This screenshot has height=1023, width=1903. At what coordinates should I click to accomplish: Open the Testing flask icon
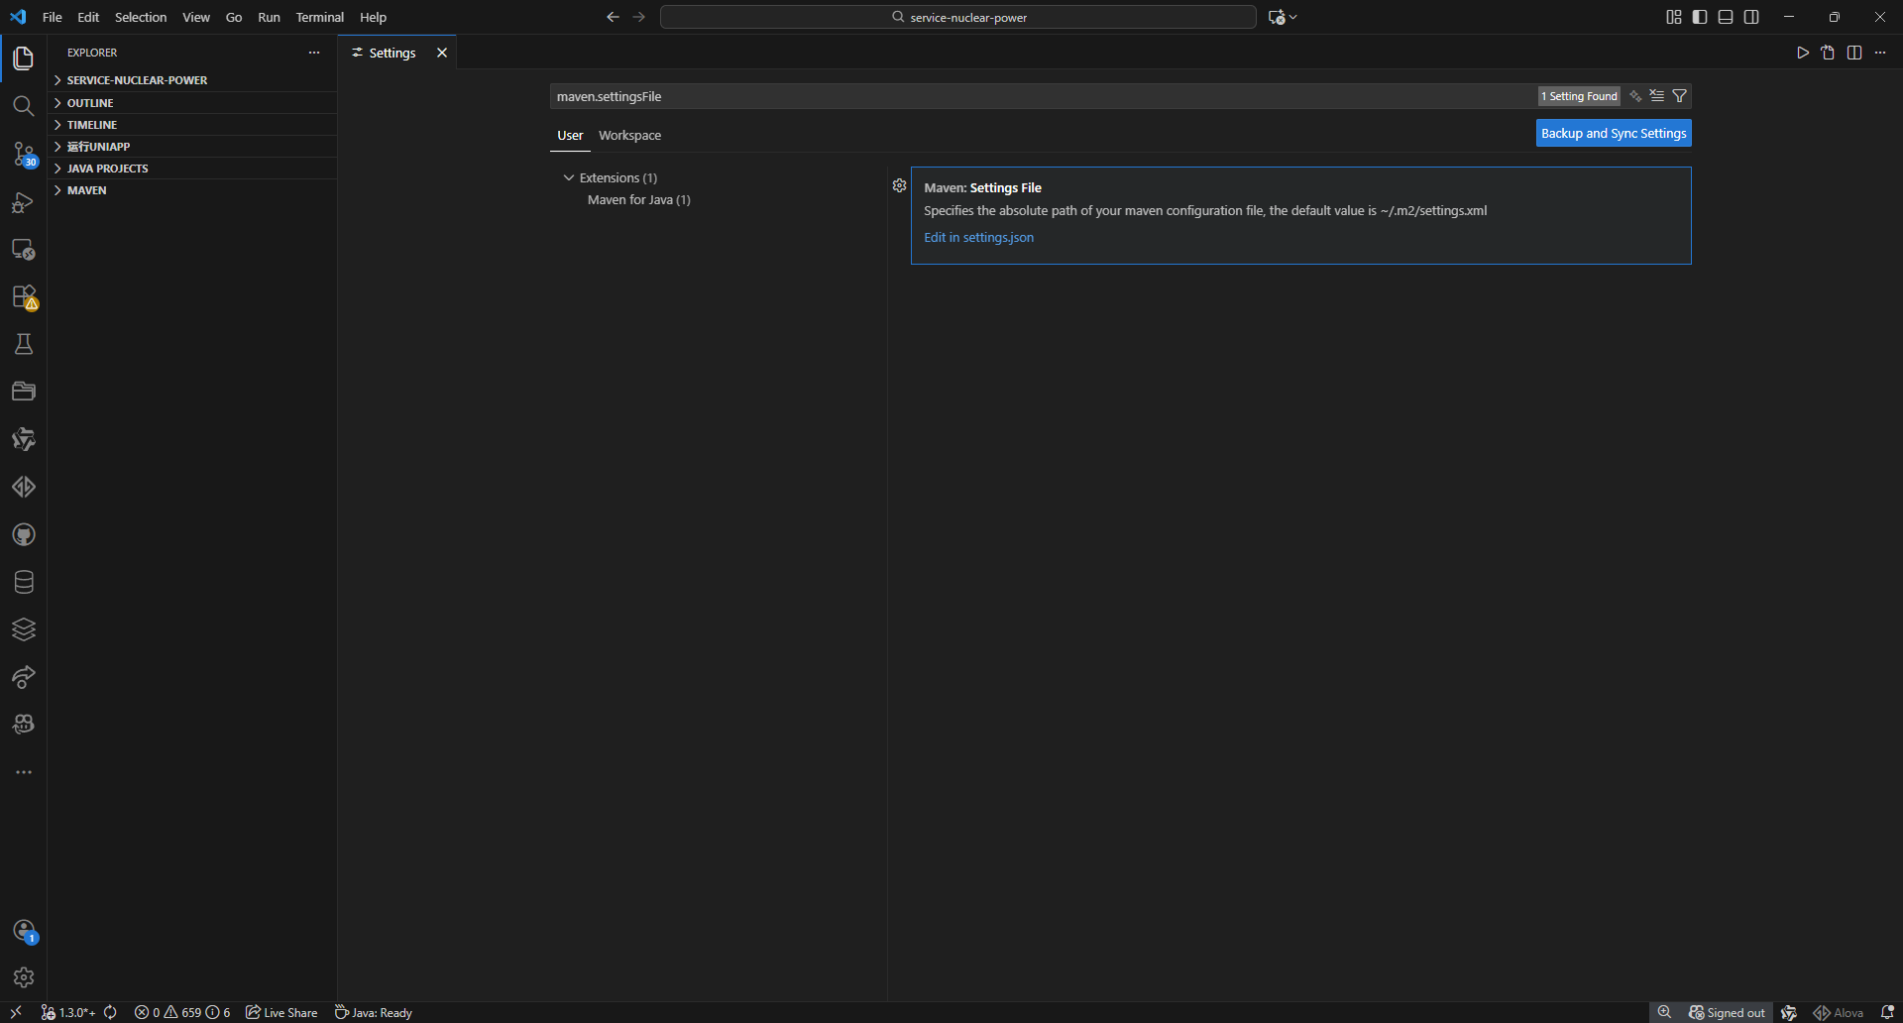pyautogui.click(x=24, y=343)
